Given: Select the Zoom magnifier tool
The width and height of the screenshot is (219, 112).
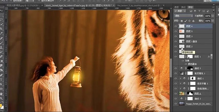Looking at the screenshot, I should pos(1,98).
